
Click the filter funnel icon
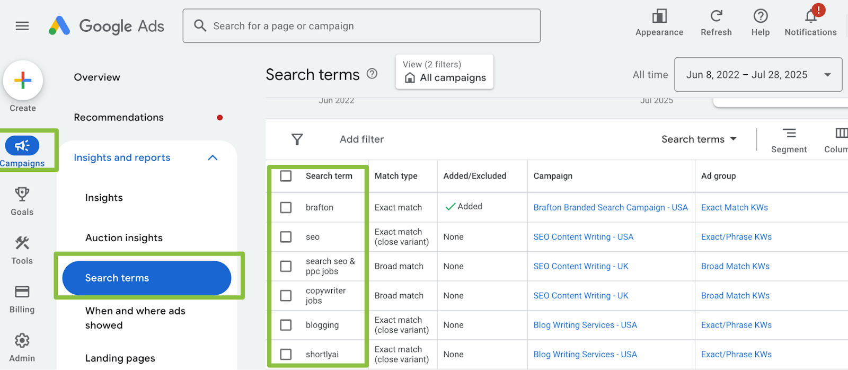tap(297, 139)
